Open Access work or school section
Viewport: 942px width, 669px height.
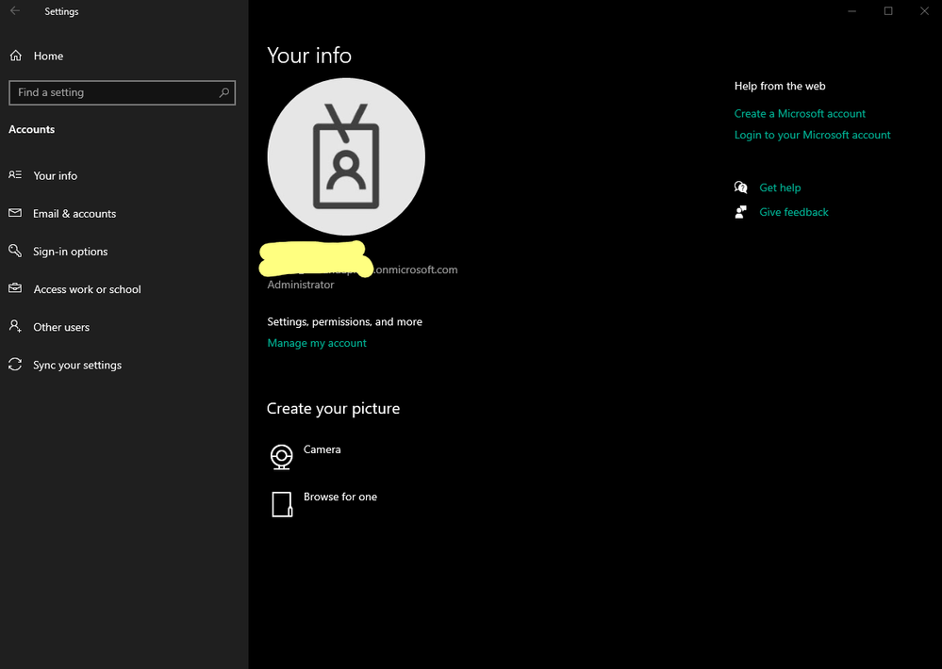(x=87, y=289)
